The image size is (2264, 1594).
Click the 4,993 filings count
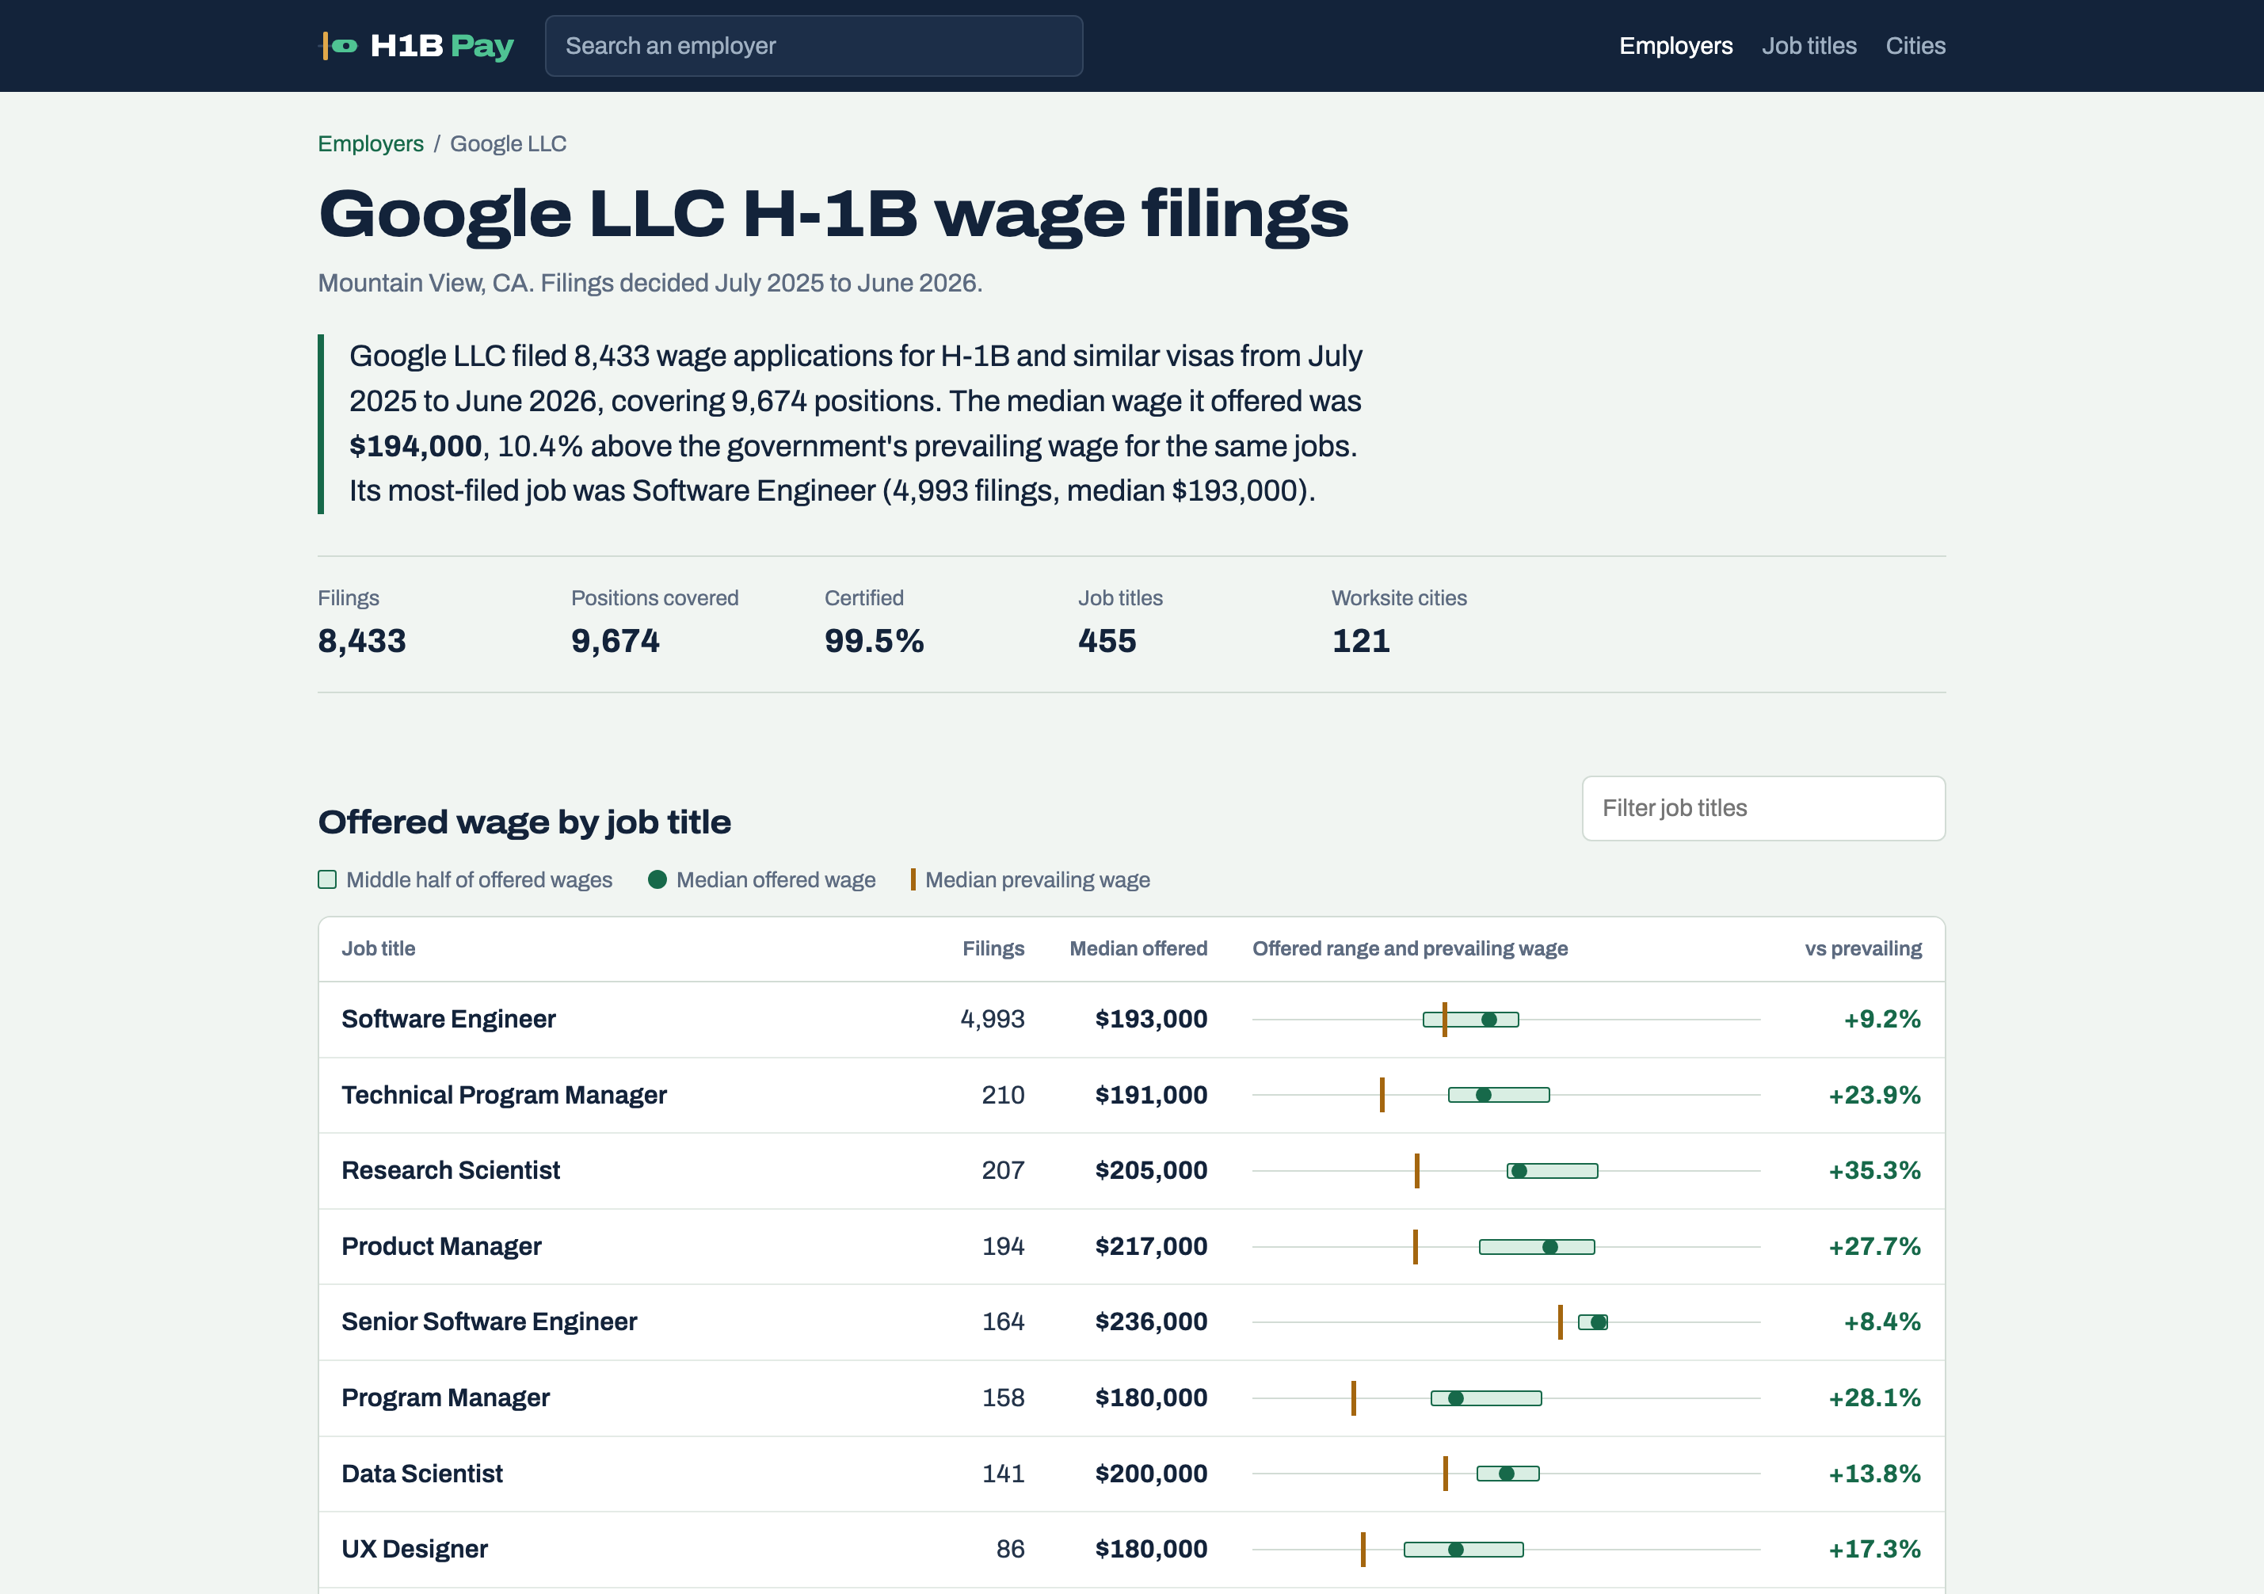992,1019
